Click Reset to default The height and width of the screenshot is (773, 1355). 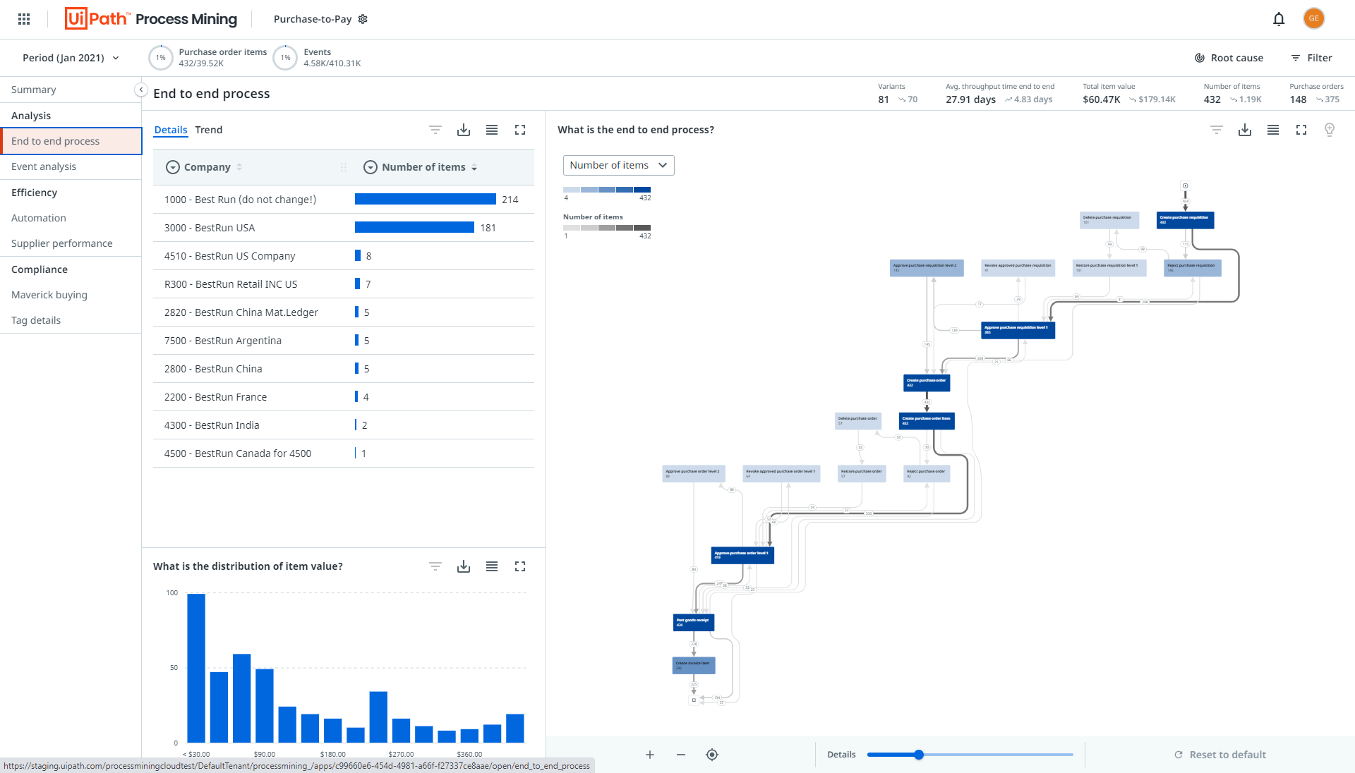point(1220,755)
